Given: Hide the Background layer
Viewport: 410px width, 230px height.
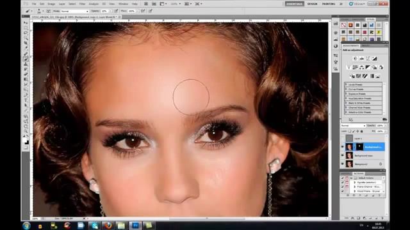Looking at the screenshot, I should (343, 164).
